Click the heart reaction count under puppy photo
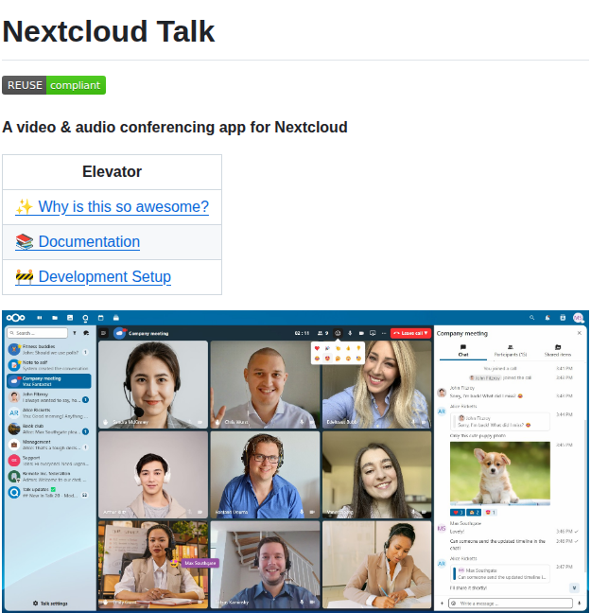Screen dimensions: 591x613 458,512
